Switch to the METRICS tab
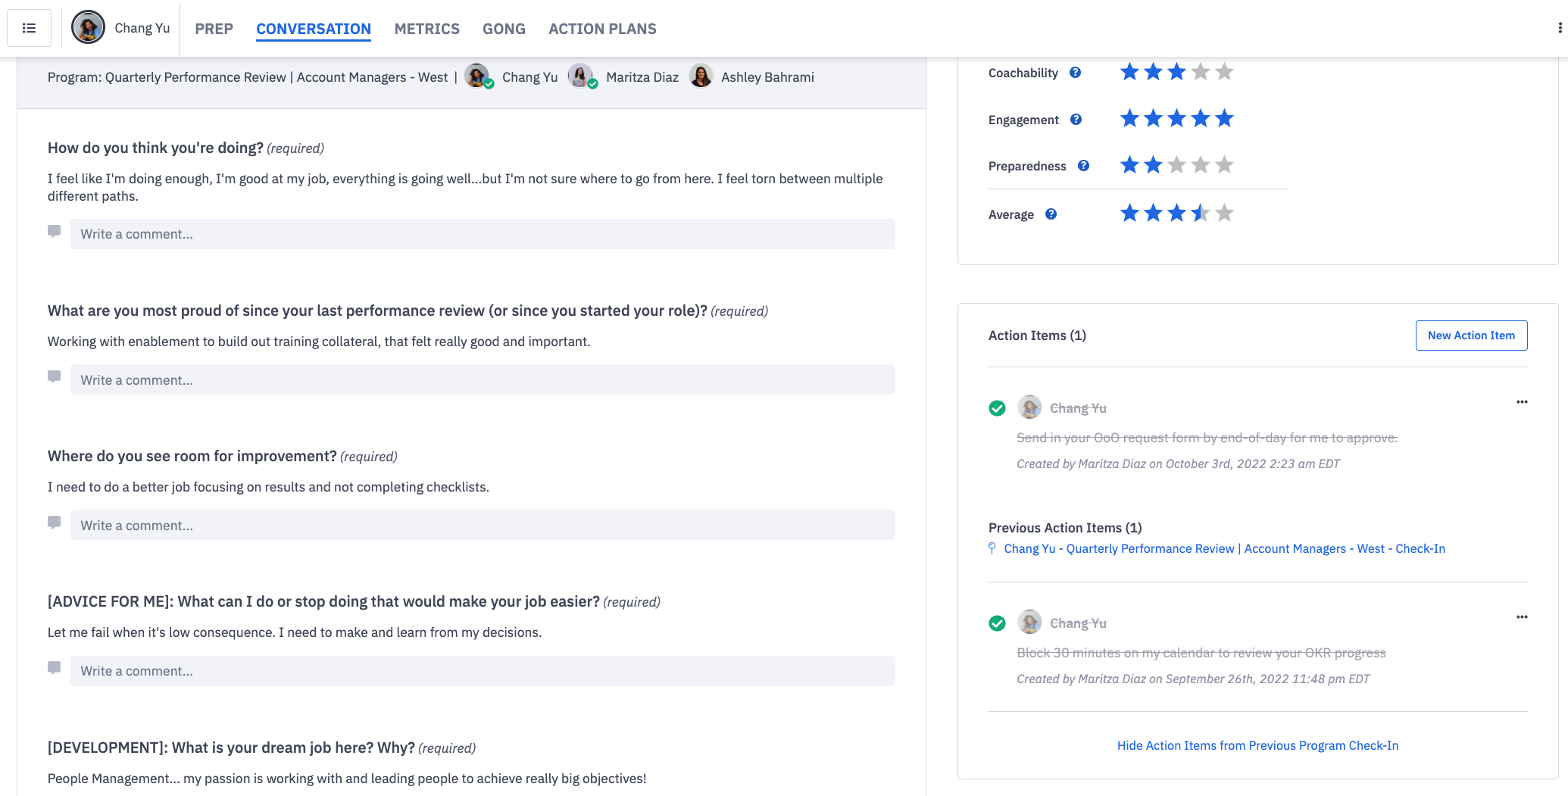Screen dimensions: 1568x796 pyautogui.click(x=426, y=29)
